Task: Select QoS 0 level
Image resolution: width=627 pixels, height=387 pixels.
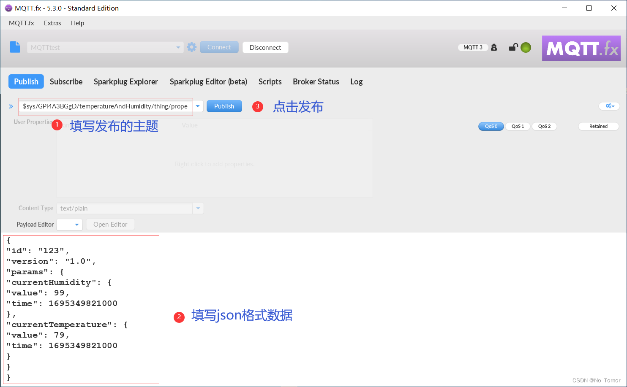Action: click(x=491, y=126)
